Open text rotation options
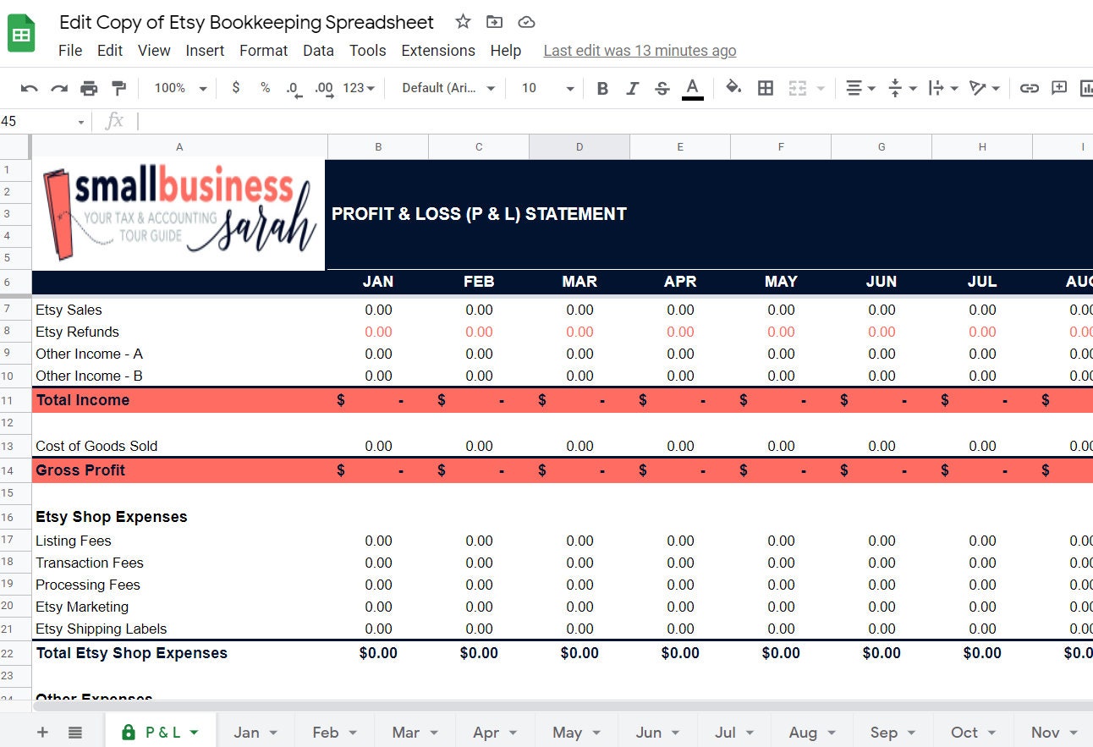 coord(985,88)
